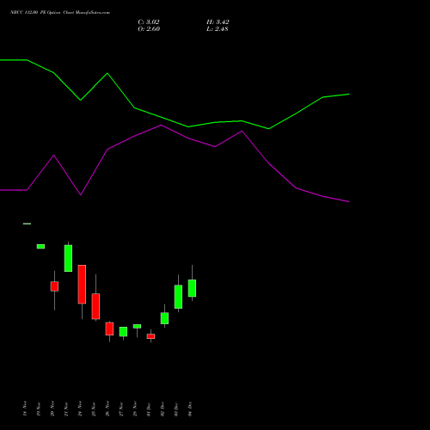Click the open price value O: 2.60
This screenshot has width=430, height=430.
[x=149, y=29]
